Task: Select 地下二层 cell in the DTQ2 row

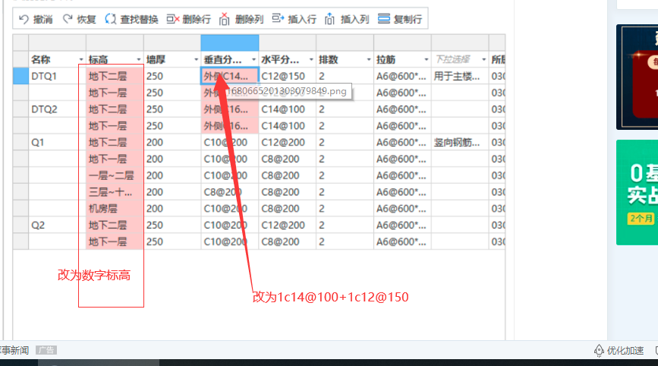Action: point(115,109)
